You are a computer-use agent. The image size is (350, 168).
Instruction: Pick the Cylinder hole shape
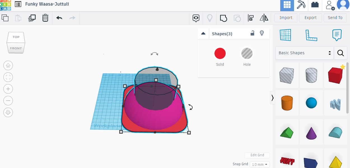tap(311, 75)
